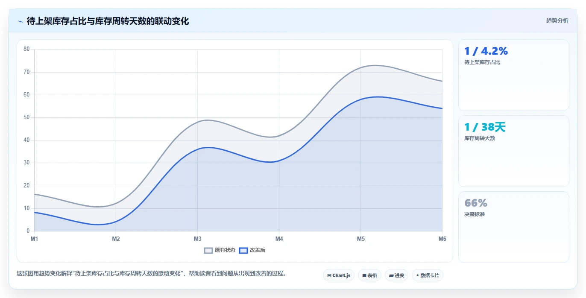This screenshot has height=298, width=586.
Task: Click the blue 改善后 legend swatch
Action: tap(243, 250)
